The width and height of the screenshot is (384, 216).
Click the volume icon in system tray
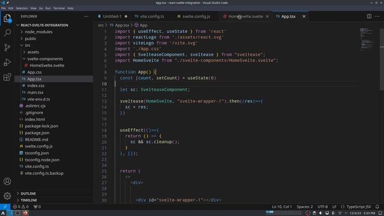point(320,213)
